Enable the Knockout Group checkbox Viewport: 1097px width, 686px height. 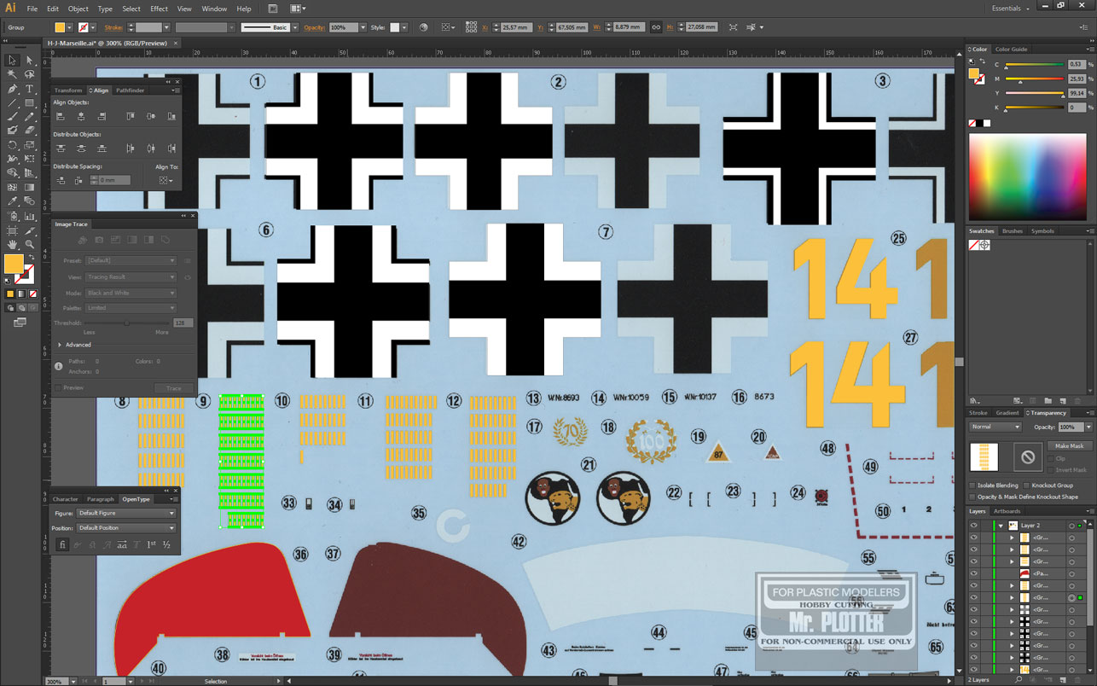click(1026, 485)
